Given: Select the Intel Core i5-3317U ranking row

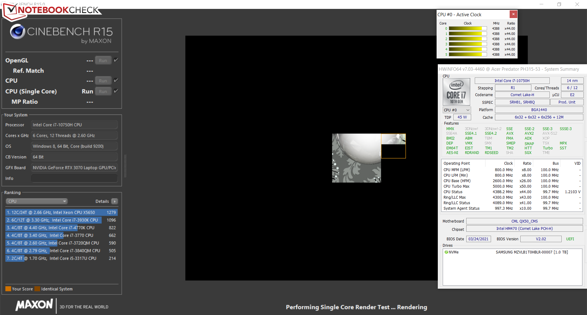Looking at the screenshot, I should click(x=61, y=258).
